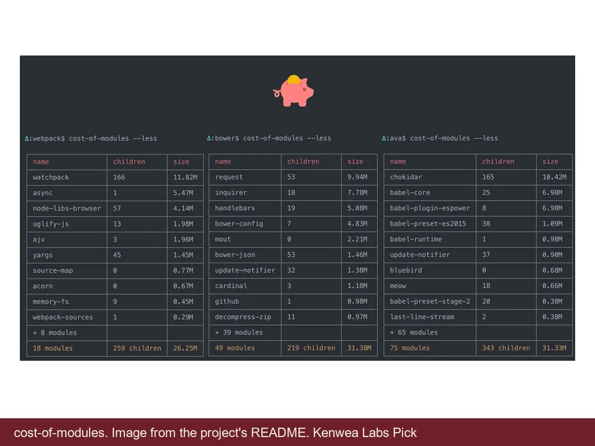Click the 'size' header in ava table

coord(550,162)
